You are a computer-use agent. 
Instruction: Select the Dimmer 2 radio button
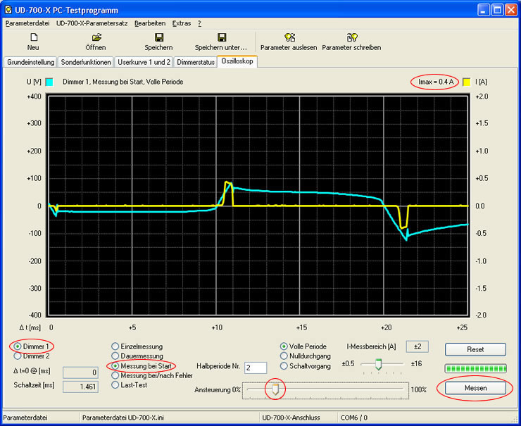18,357
